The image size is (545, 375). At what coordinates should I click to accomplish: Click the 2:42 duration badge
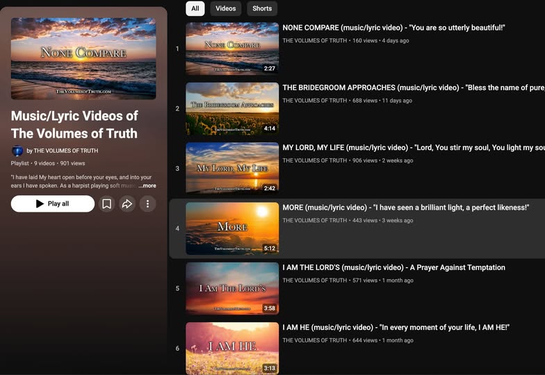coord(270,188)
